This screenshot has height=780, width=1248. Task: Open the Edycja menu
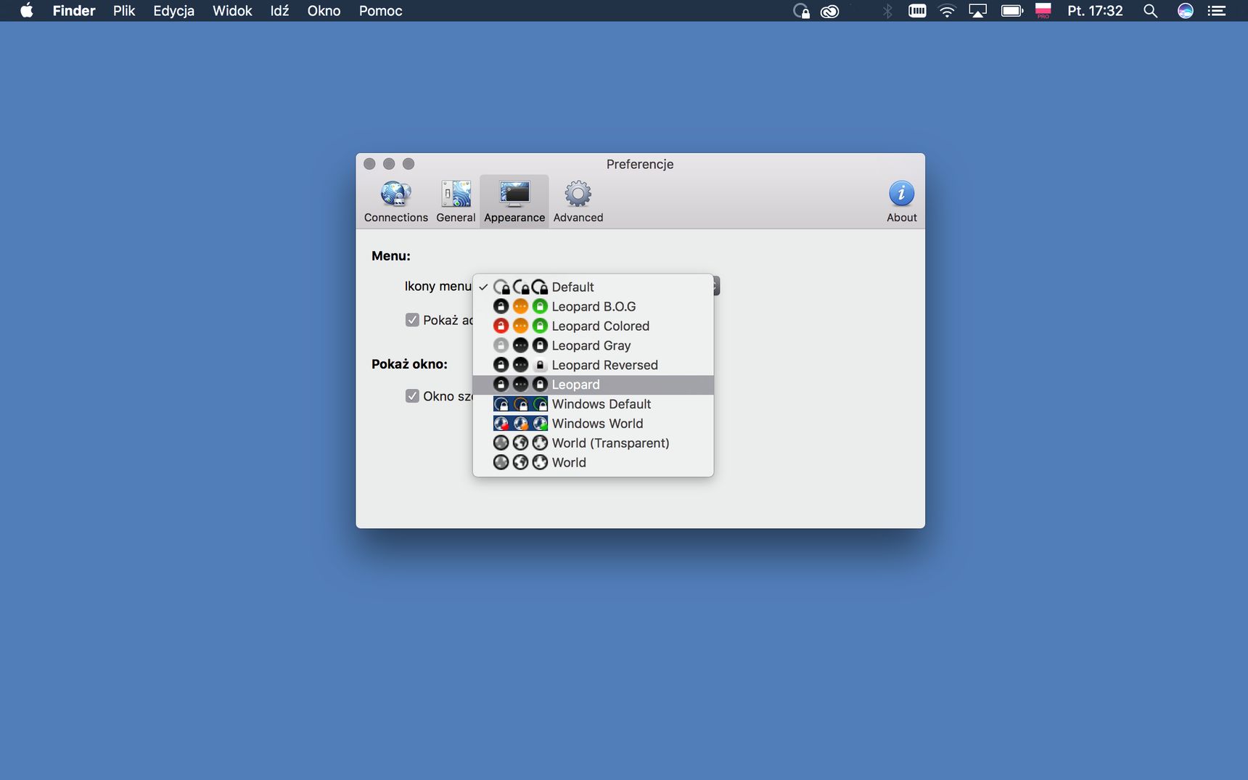pyautogui.click(x=173, y=11)
